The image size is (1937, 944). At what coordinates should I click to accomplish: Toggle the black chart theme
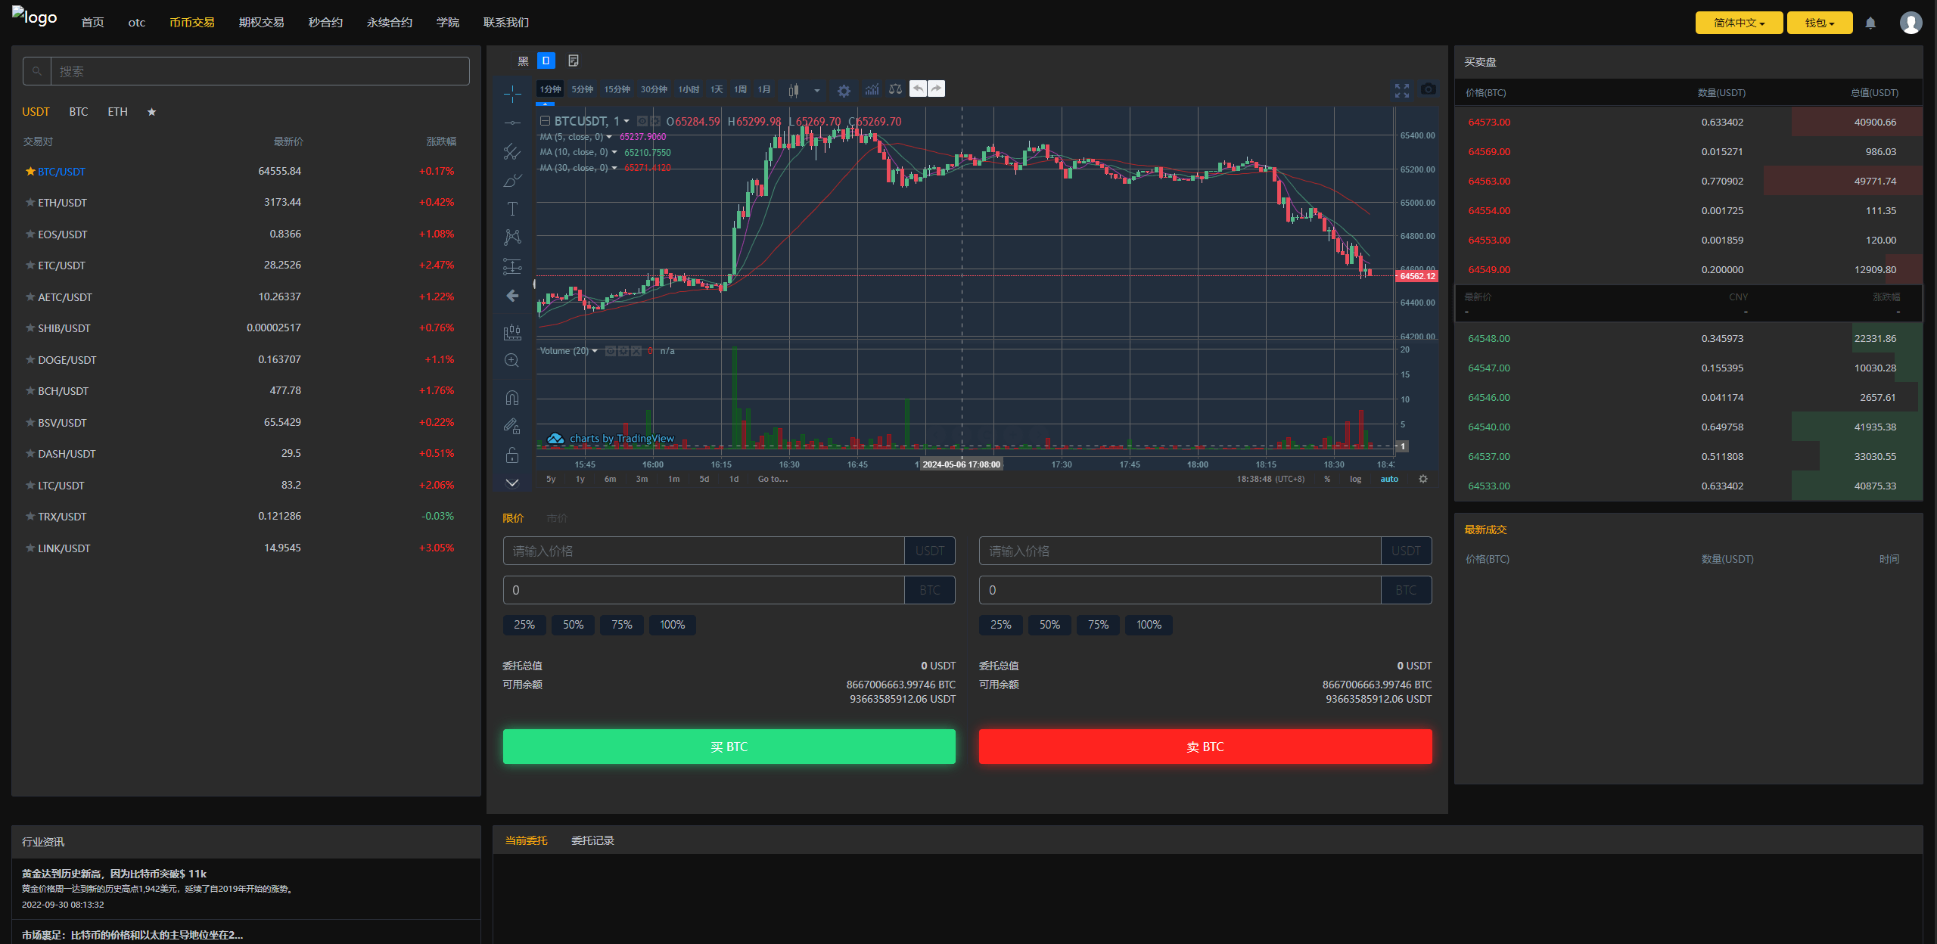523,61
